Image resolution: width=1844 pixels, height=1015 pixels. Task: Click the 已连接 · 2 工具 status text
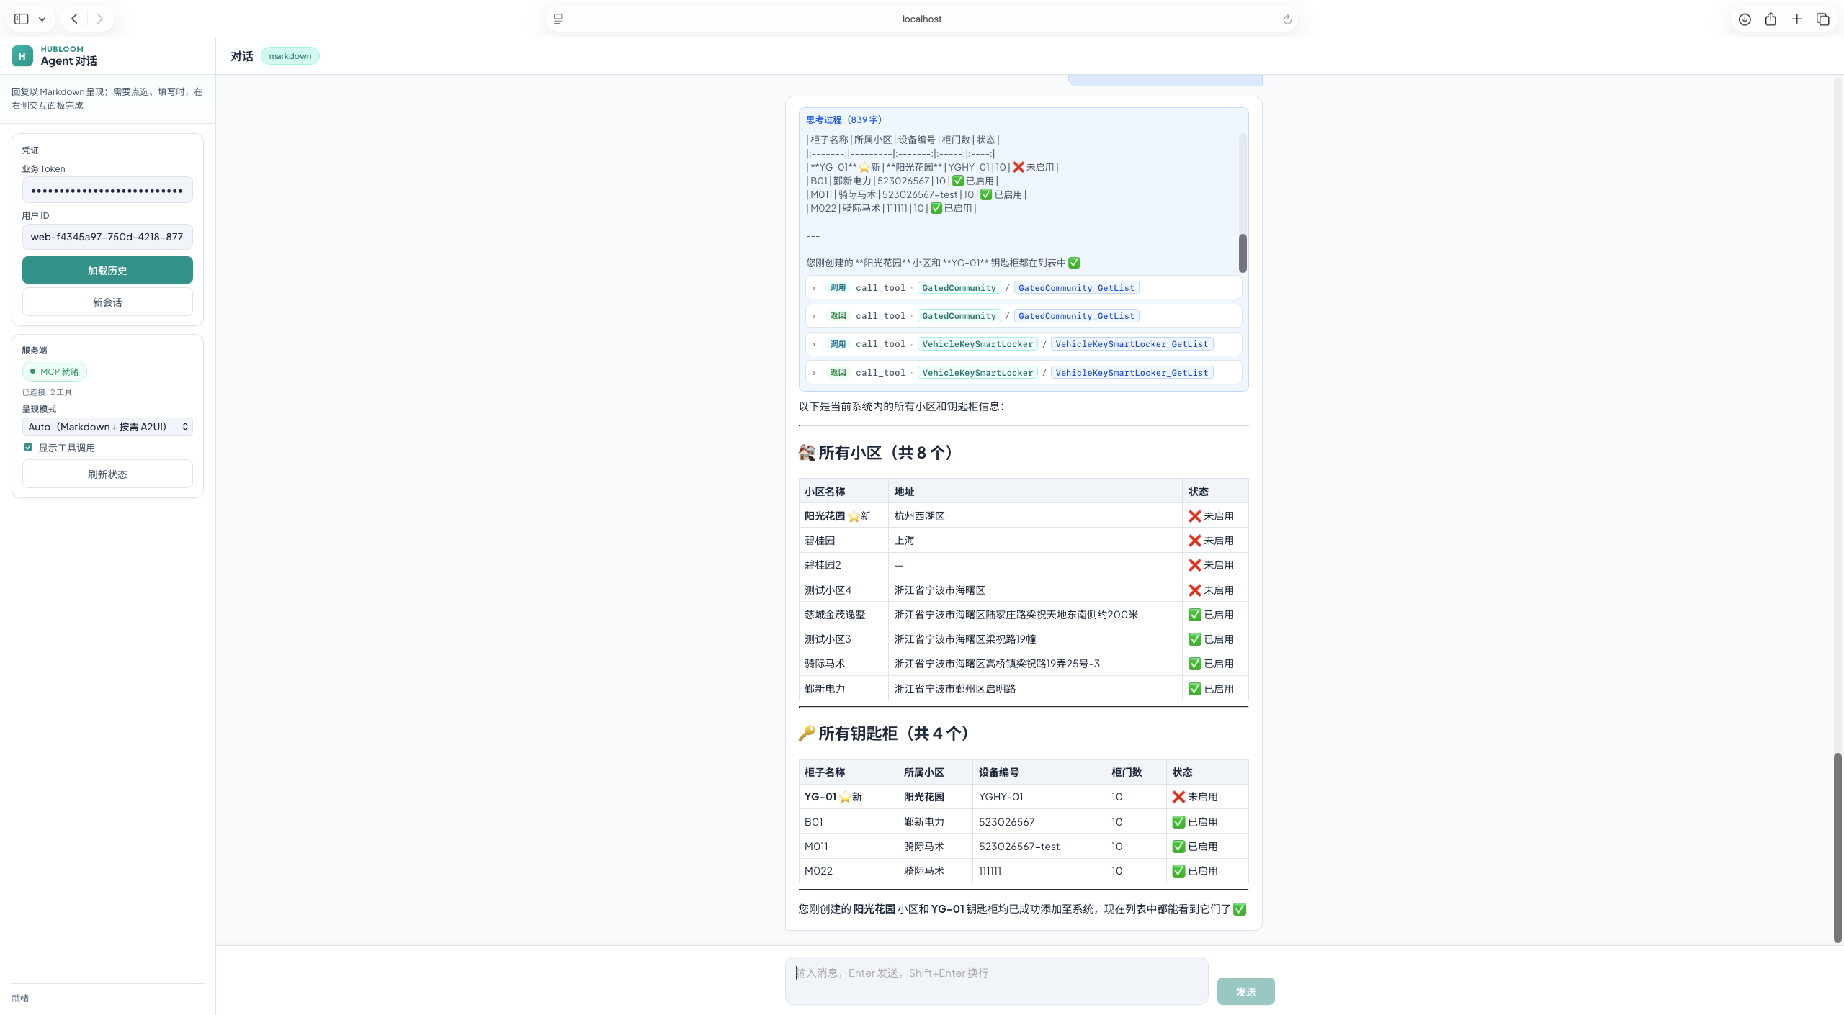tap(47, 392)
